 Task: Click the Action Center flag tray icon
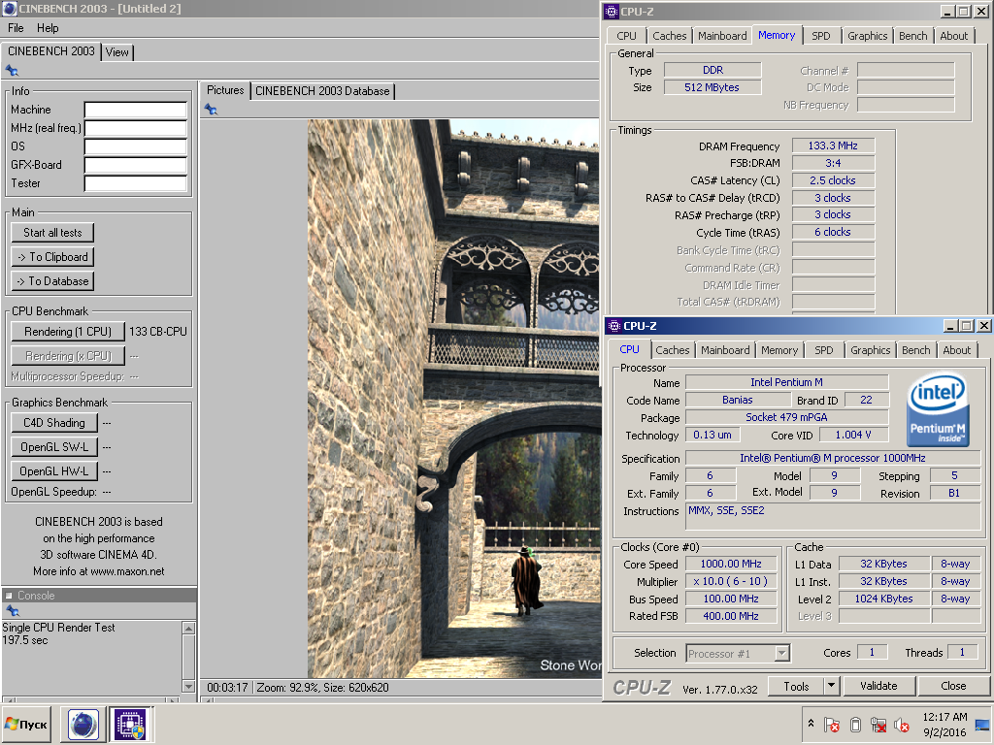(831, 725)
